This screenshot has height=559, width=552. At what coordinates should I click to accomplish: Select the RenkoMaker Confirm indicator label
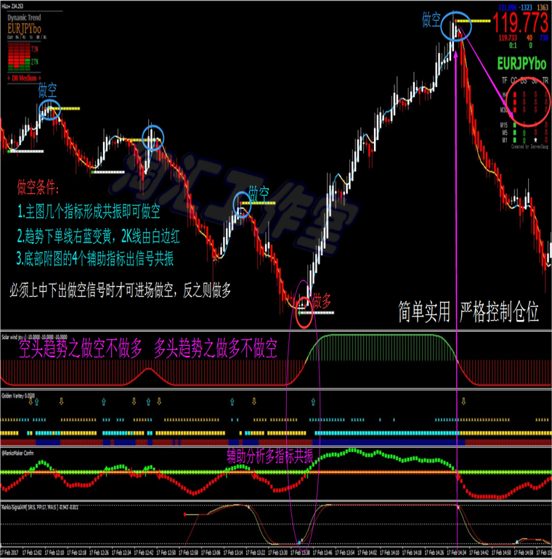(17, 453)
